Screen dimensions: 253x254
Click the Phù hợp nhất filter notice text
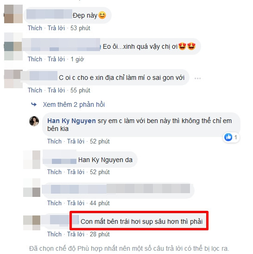tap(129, 248)
